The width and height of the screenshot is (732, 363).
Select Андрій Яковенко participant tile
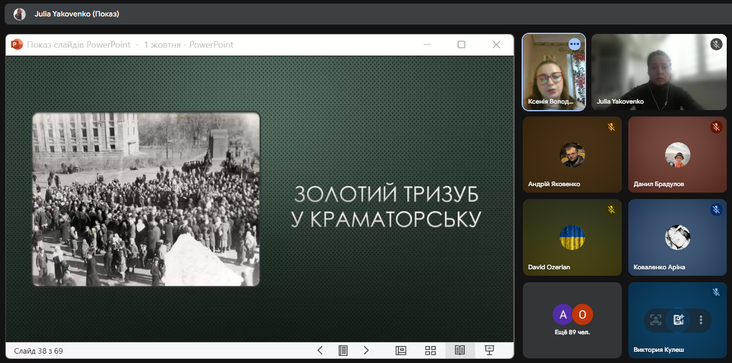572,155
